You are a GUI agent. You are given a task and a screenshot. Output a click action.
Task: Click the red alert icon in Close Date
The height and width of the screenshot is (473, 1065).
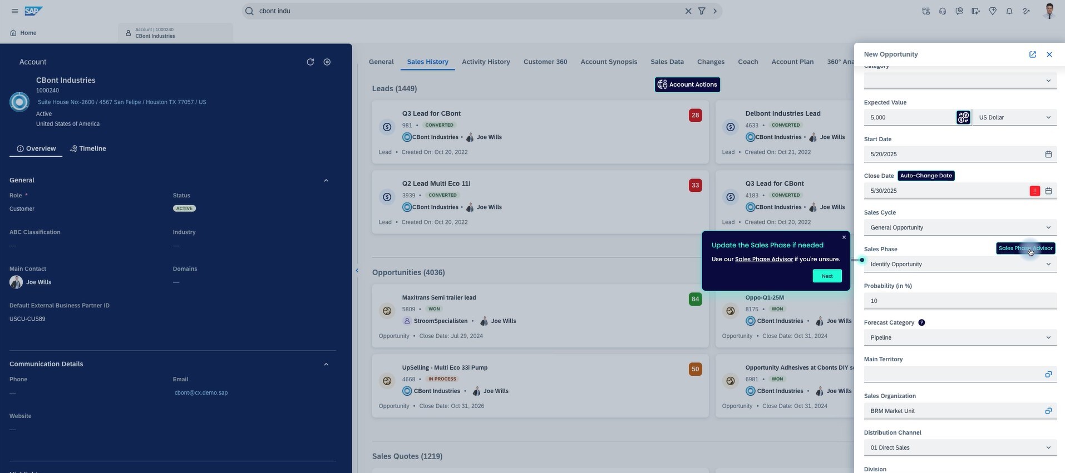1035,191
